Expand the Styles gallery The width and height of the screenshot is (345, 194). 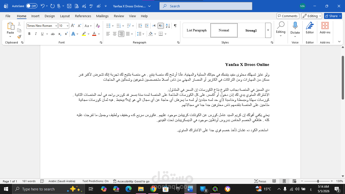pos(268,30)
